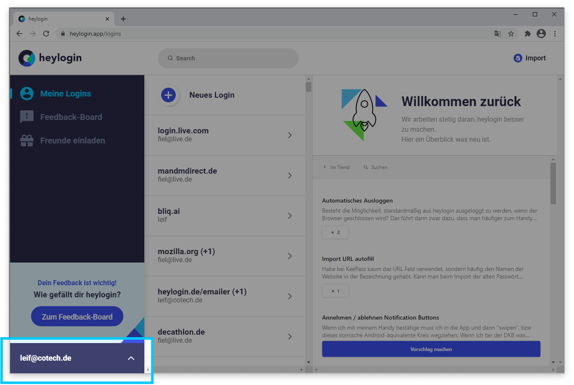Open mandmdirect.de entry chevron

pyautogui.click(x=290, y=175)
